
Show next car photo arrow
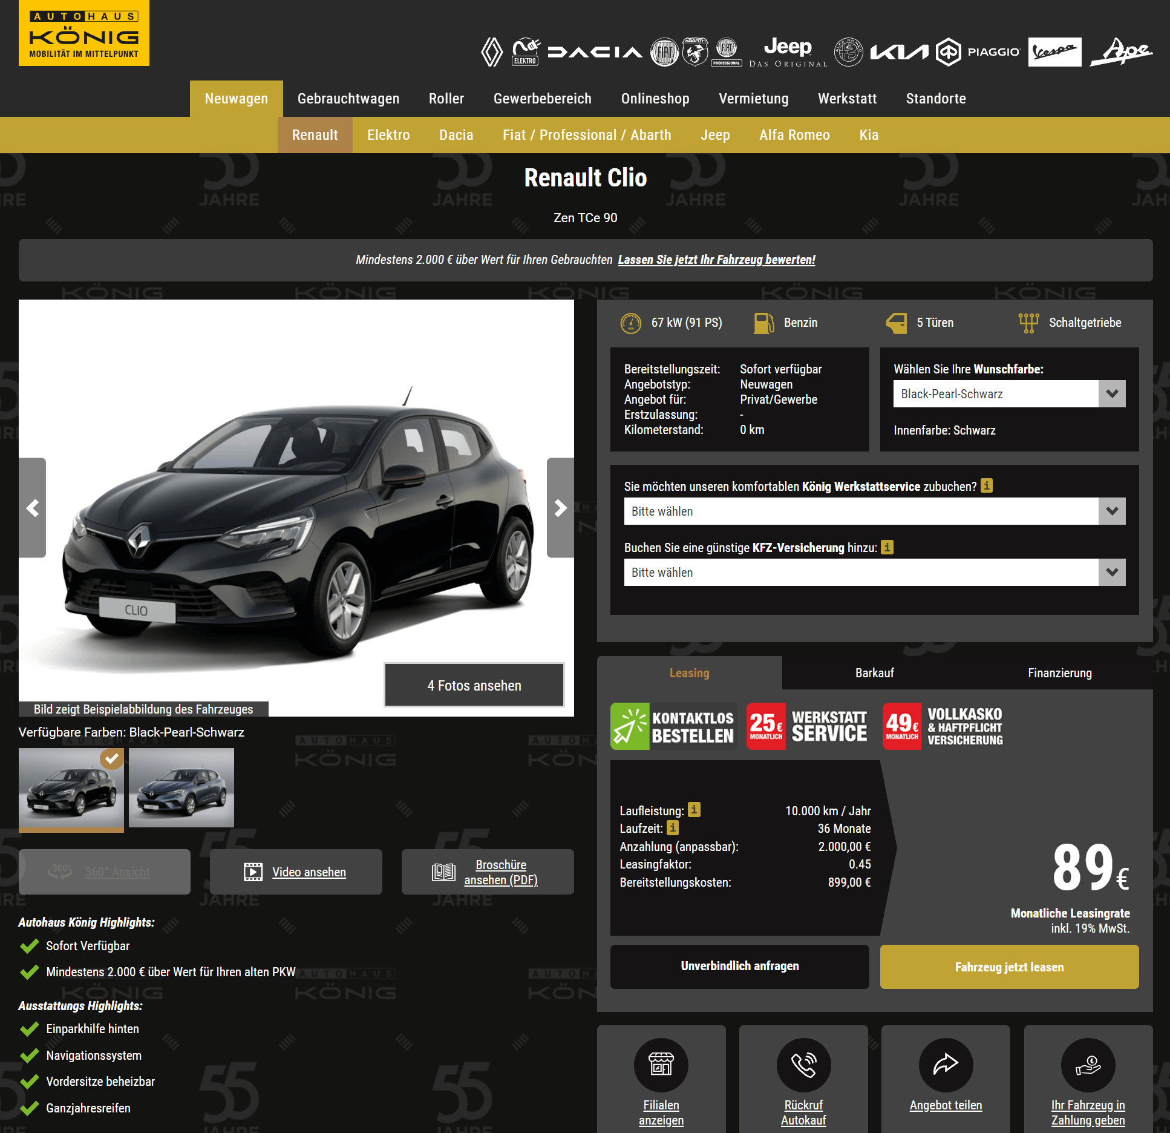point(560,508)
